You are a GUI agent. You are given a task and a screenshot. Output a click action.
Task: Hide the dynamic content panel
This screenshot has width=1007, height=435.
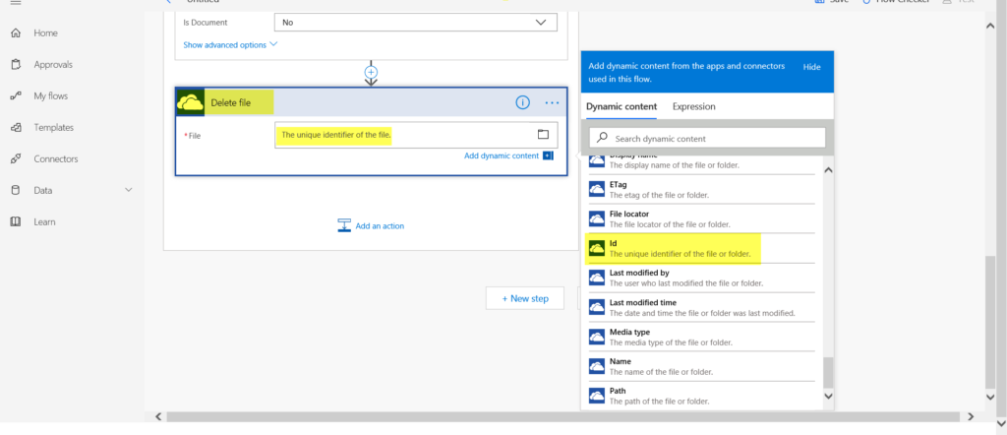pos(811,67)
